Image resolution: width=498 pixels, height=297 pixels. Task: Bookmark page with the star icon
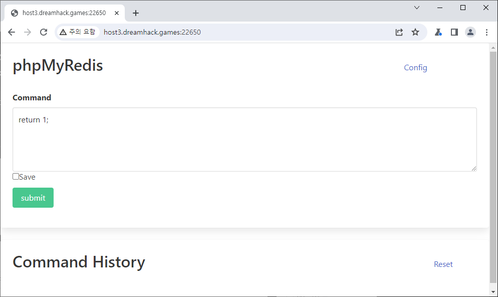[x=415, y=32]
